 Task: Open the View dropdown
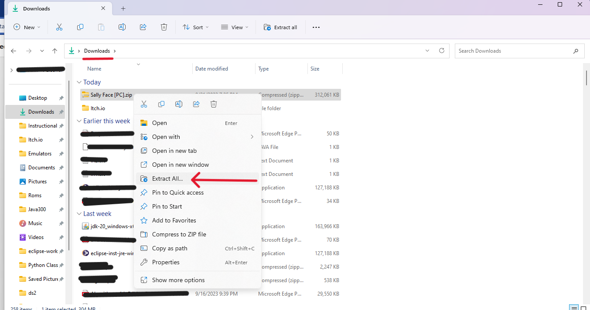point(235,27)
